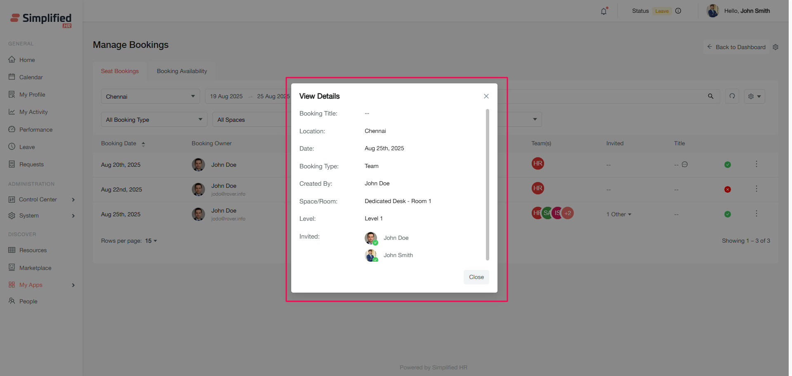Viewport: 792px width, 376px height.
Task: Click Back to Dashboard link
Action: (736, 47)
